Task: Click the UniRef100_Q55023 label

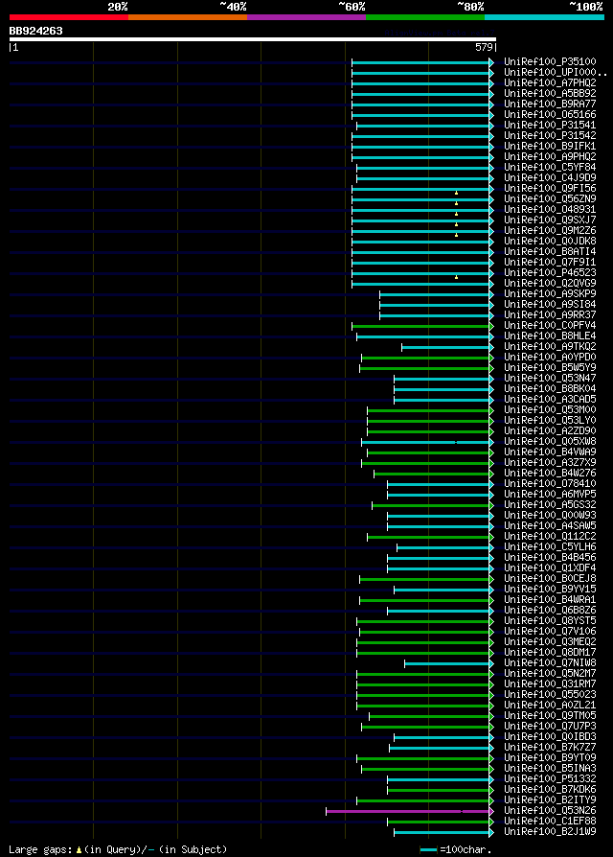Action: 550,695
